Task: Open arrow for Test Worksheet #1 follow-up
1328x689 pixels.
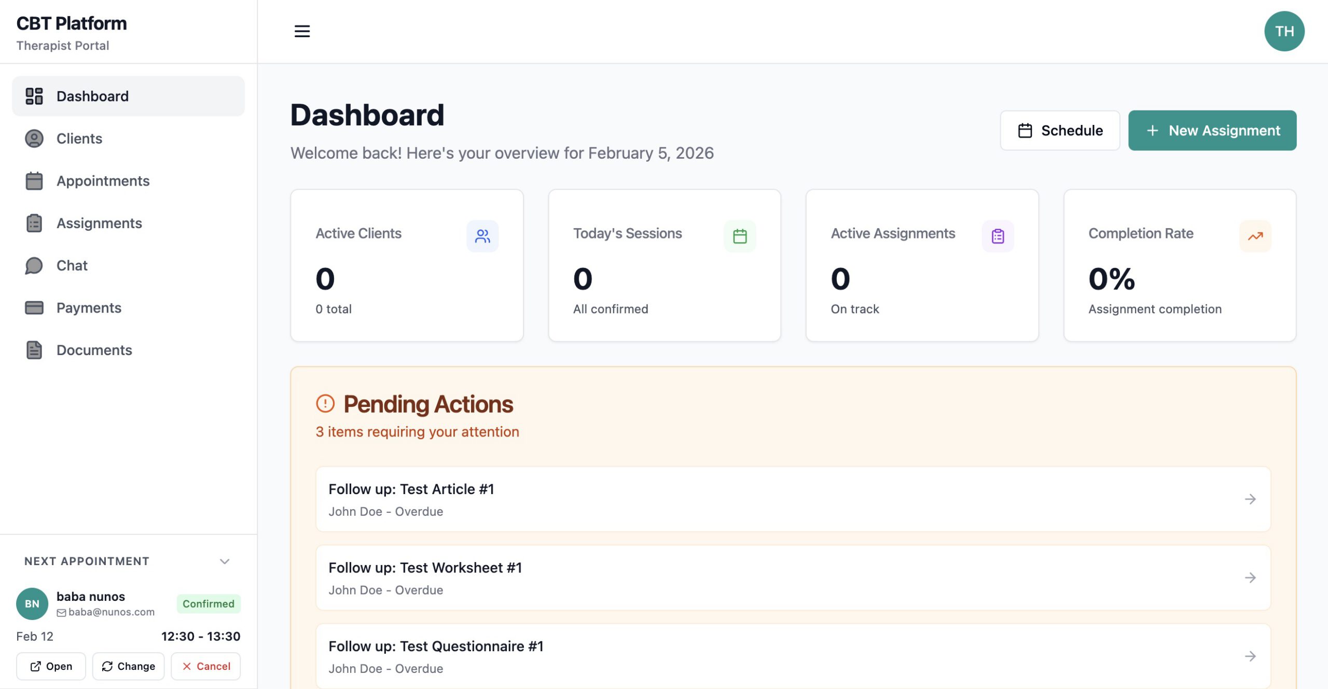Action: click(1250, 578)
